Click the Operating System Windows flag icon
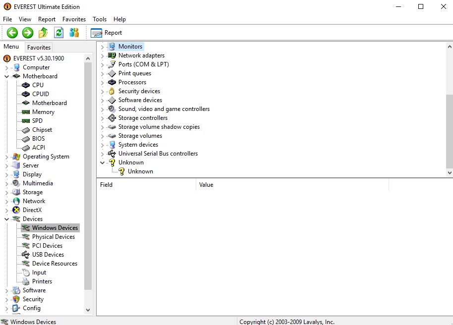The width and height of the screenshot is (453, 325). click(16, 157)
